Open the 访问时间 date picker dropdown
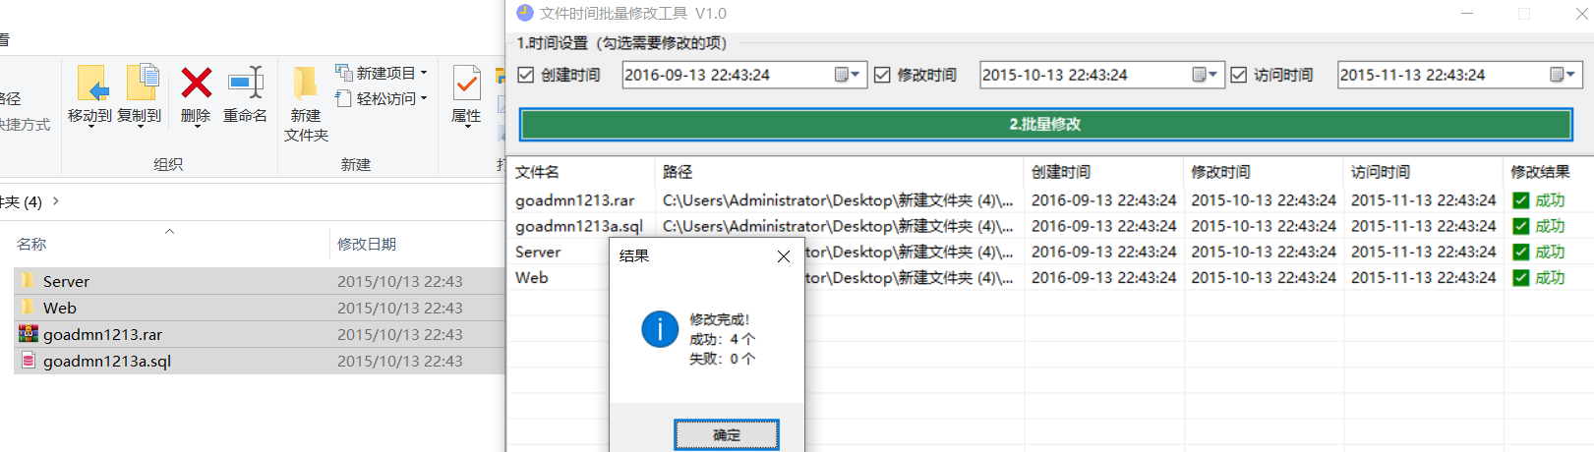Viewport: 1594px width, 452px height. pyautogui.click(x=1564, y=75)
